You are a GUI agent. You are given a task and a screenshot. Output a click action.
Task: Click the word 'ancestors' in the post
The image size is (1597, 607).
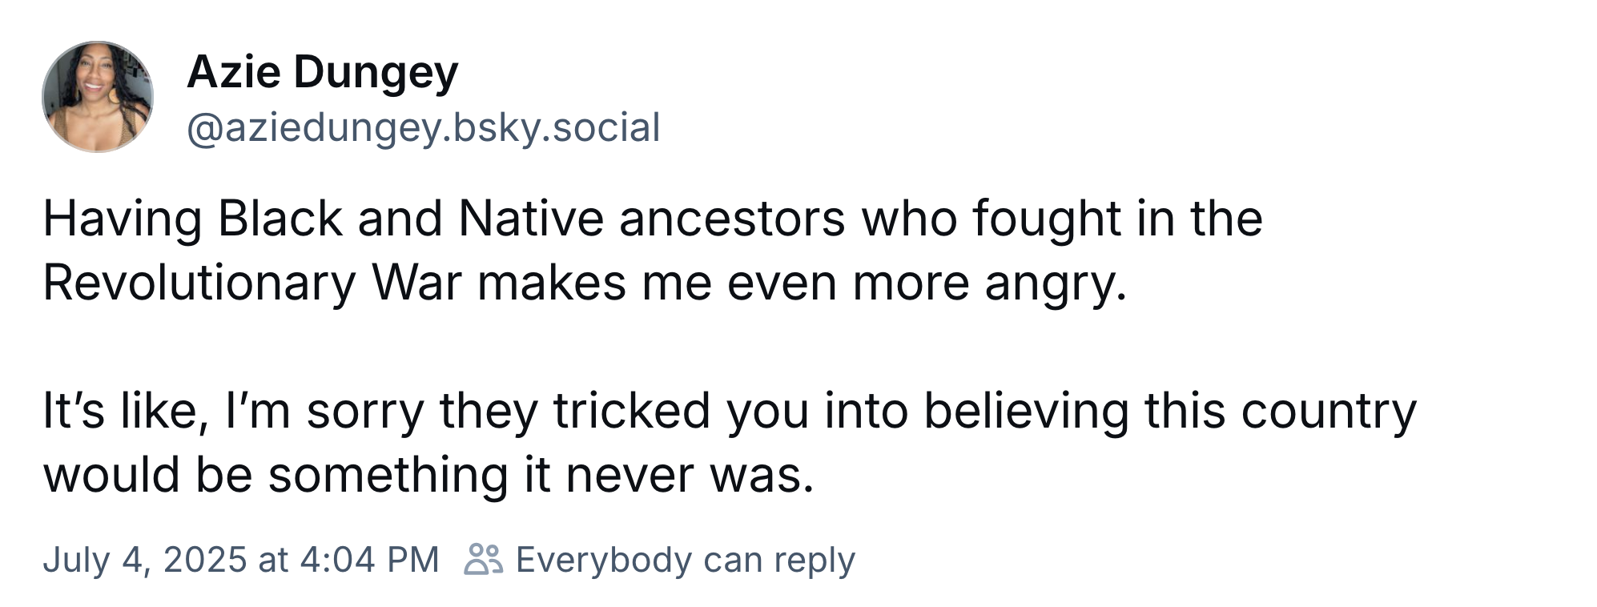pos(732,220)
